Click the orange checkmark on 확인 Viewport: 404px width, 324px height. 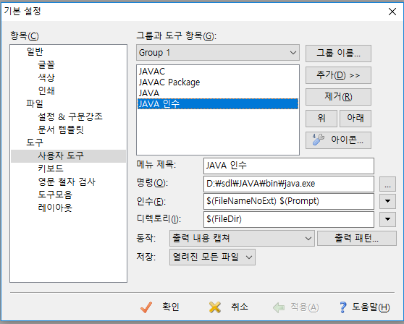pos(146,307)
